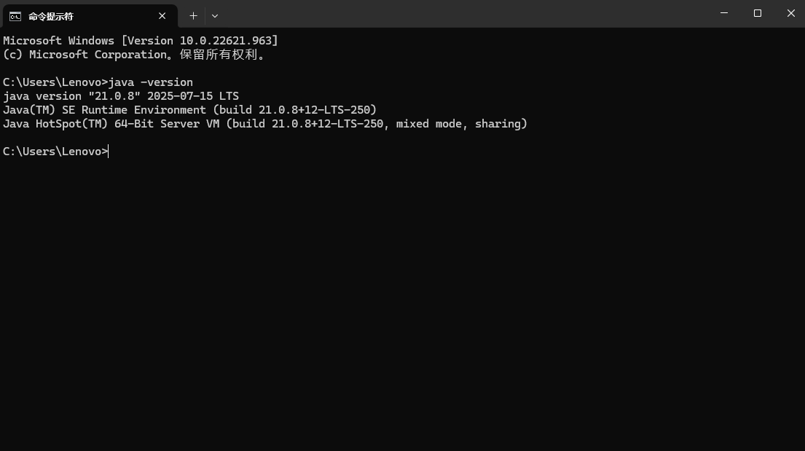Click the Java SE Runtime Environment line
Screen dimensions: 805x451
coord(189,109)
